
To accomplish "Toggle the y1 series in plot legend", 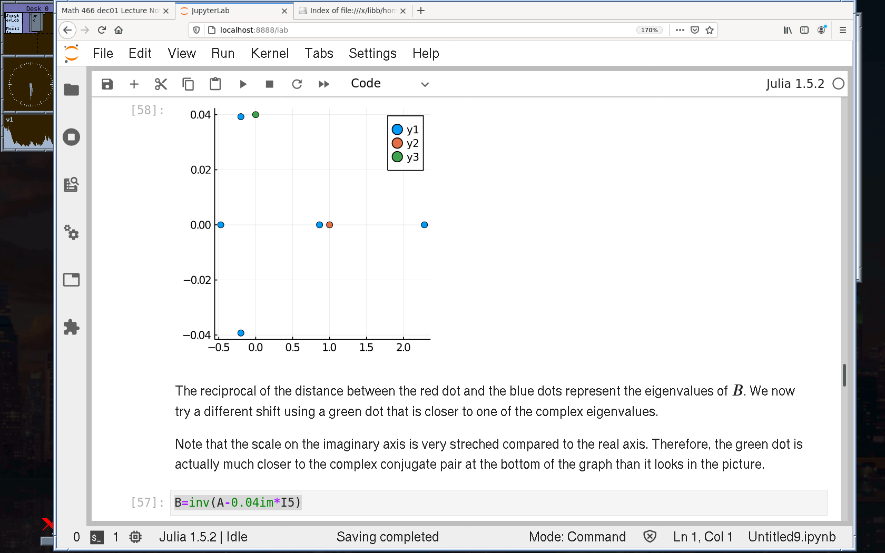I will 405,130.
